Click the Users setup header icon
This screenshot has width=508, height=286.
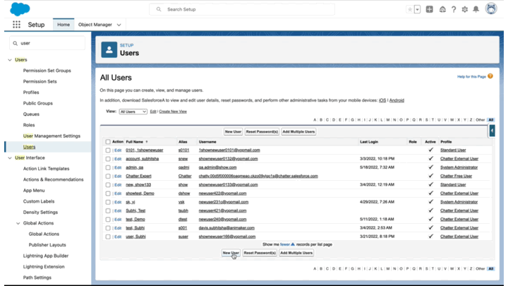pyautogui.click(x=109, y=49)
